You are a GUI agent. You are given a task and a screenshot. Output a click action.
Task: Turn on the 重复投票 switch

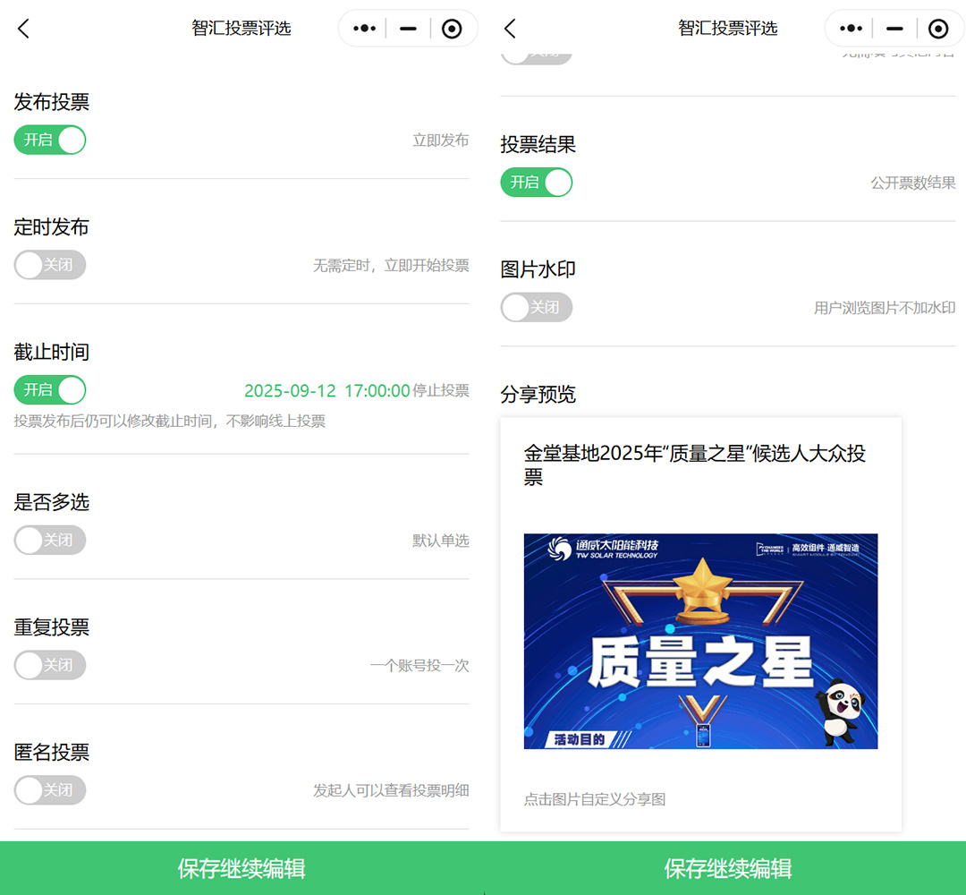pyautogui.click(x=50, y=666)
